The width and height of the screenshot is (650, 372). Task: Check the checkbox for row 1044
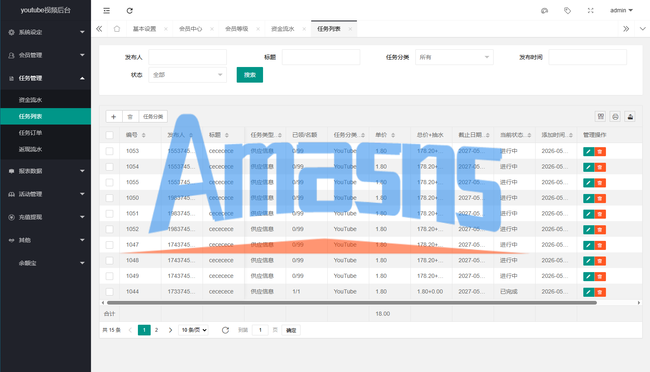pos(109,292)
